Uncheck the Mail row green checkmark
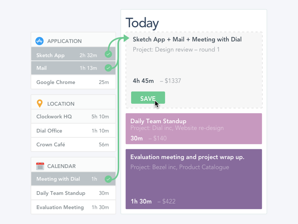The image size is (298, 224). point(108,68)
